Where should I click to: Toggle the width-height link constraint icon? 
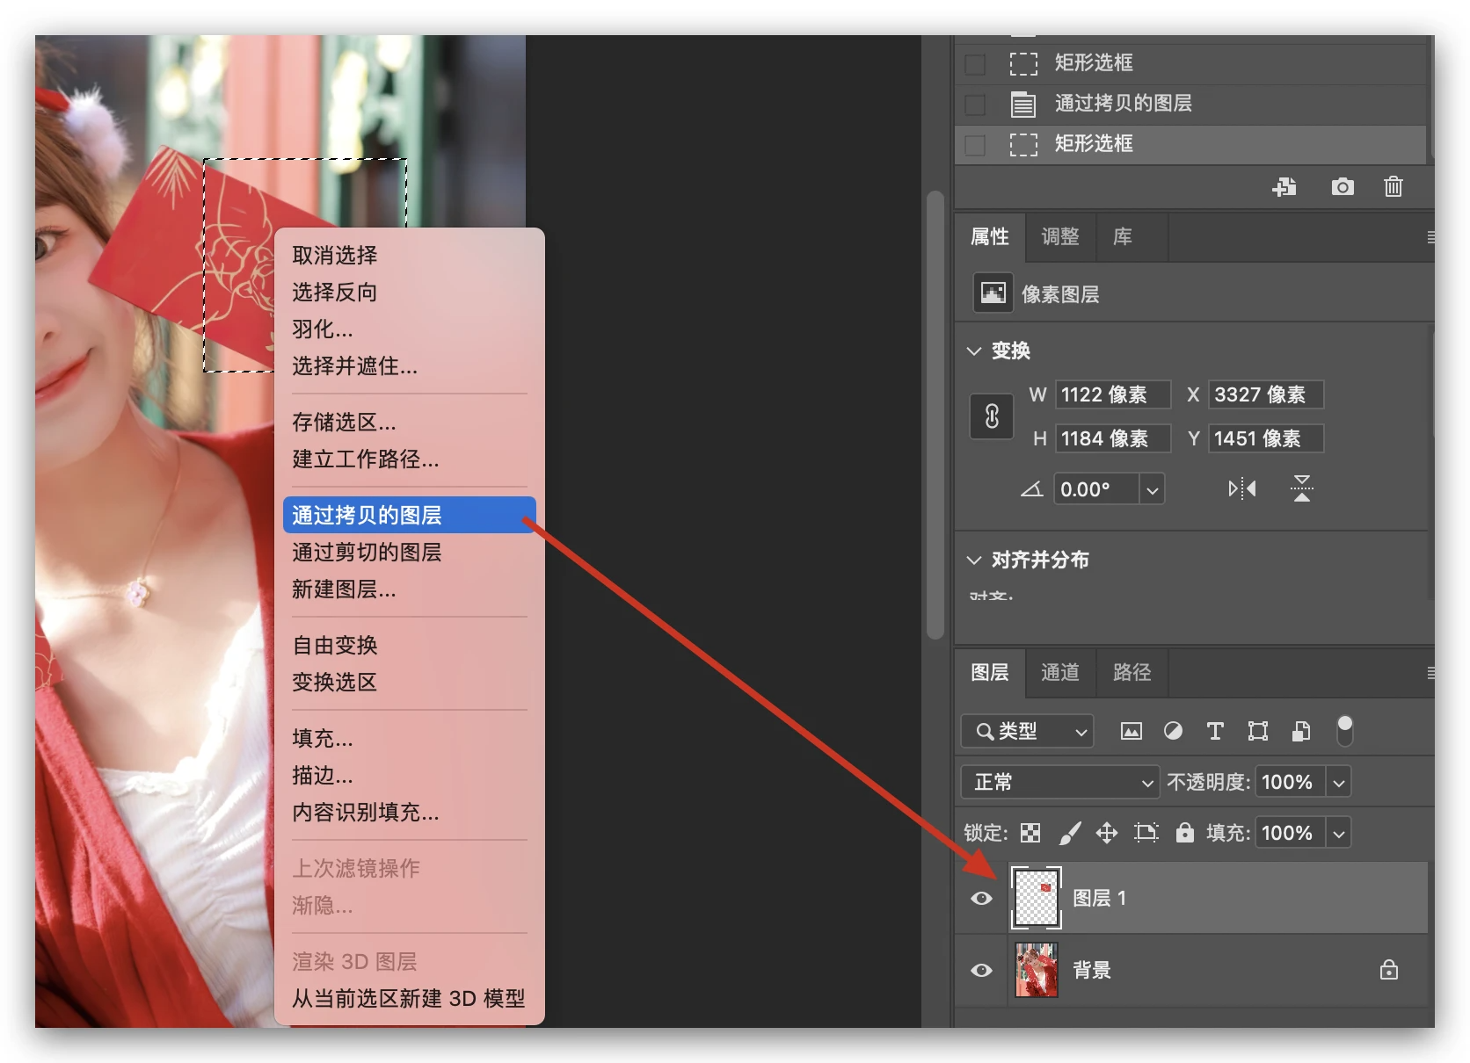992,416
